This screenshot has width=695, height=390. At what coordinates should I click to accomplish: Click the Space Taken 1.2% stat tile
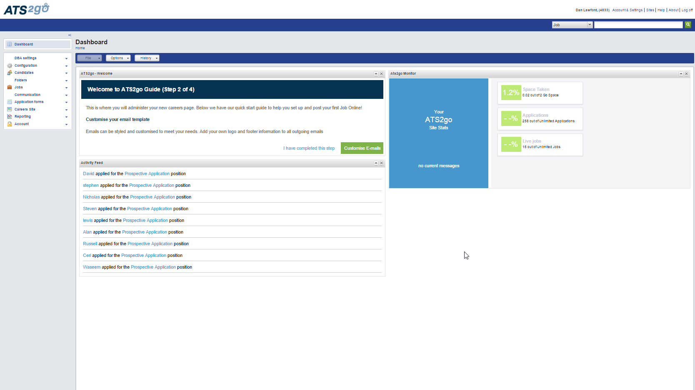(540, 93)
